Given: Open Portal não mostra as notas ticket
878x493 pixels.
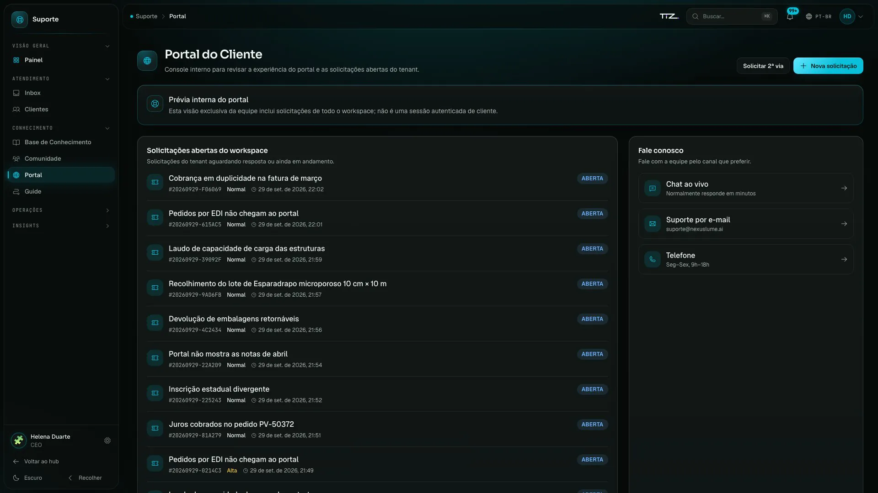Looking at the screenshot, I should point(377,359).
